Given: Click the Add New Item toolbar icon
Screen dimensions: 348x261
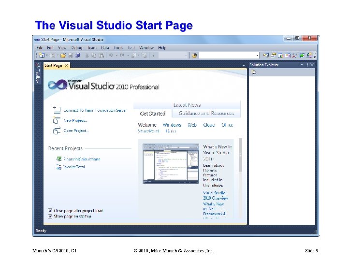Looking at the screenshot, I should coord(52,55).
